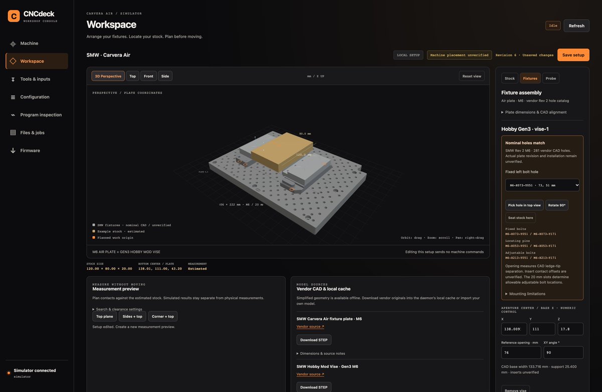Click the Hobby Gen3 · vise-1 heading

click(525, 129)
